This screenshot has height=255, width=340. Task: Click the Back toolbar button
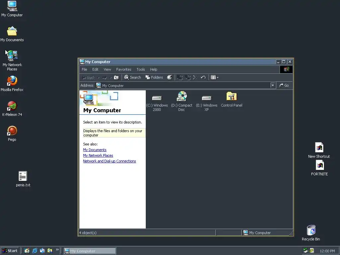[88, 77]
